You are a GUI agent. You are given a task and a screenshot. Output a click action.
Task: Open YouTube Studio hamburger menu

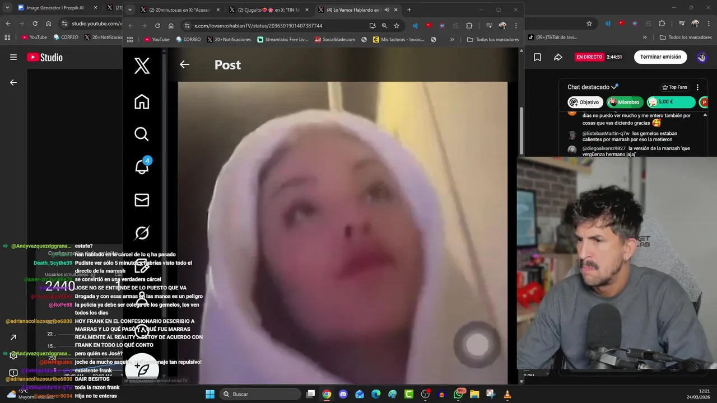click(13, 57)
